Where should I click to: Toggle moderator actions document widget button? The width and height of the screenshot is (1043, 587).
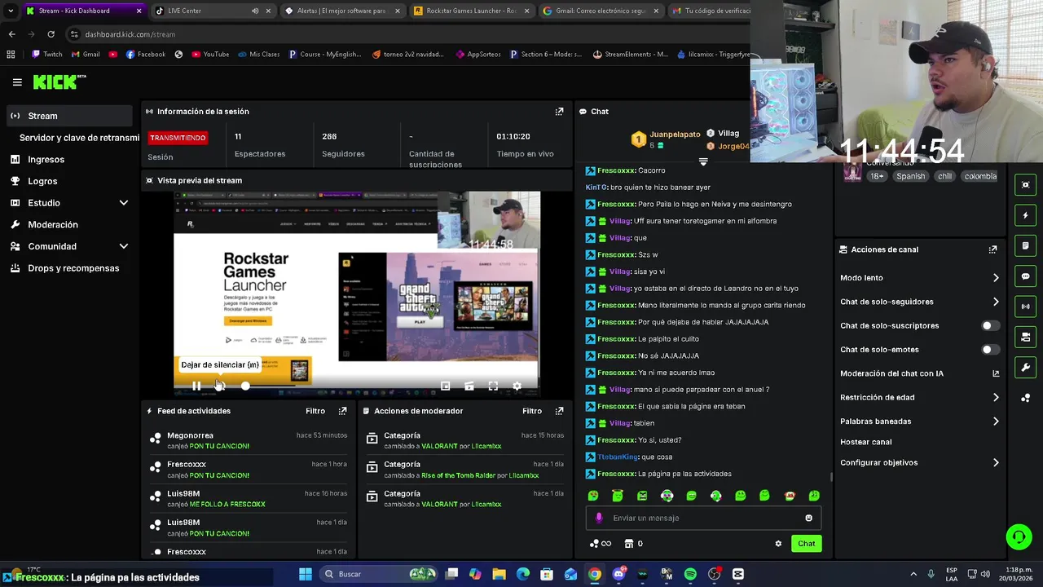coord(1026,245)
